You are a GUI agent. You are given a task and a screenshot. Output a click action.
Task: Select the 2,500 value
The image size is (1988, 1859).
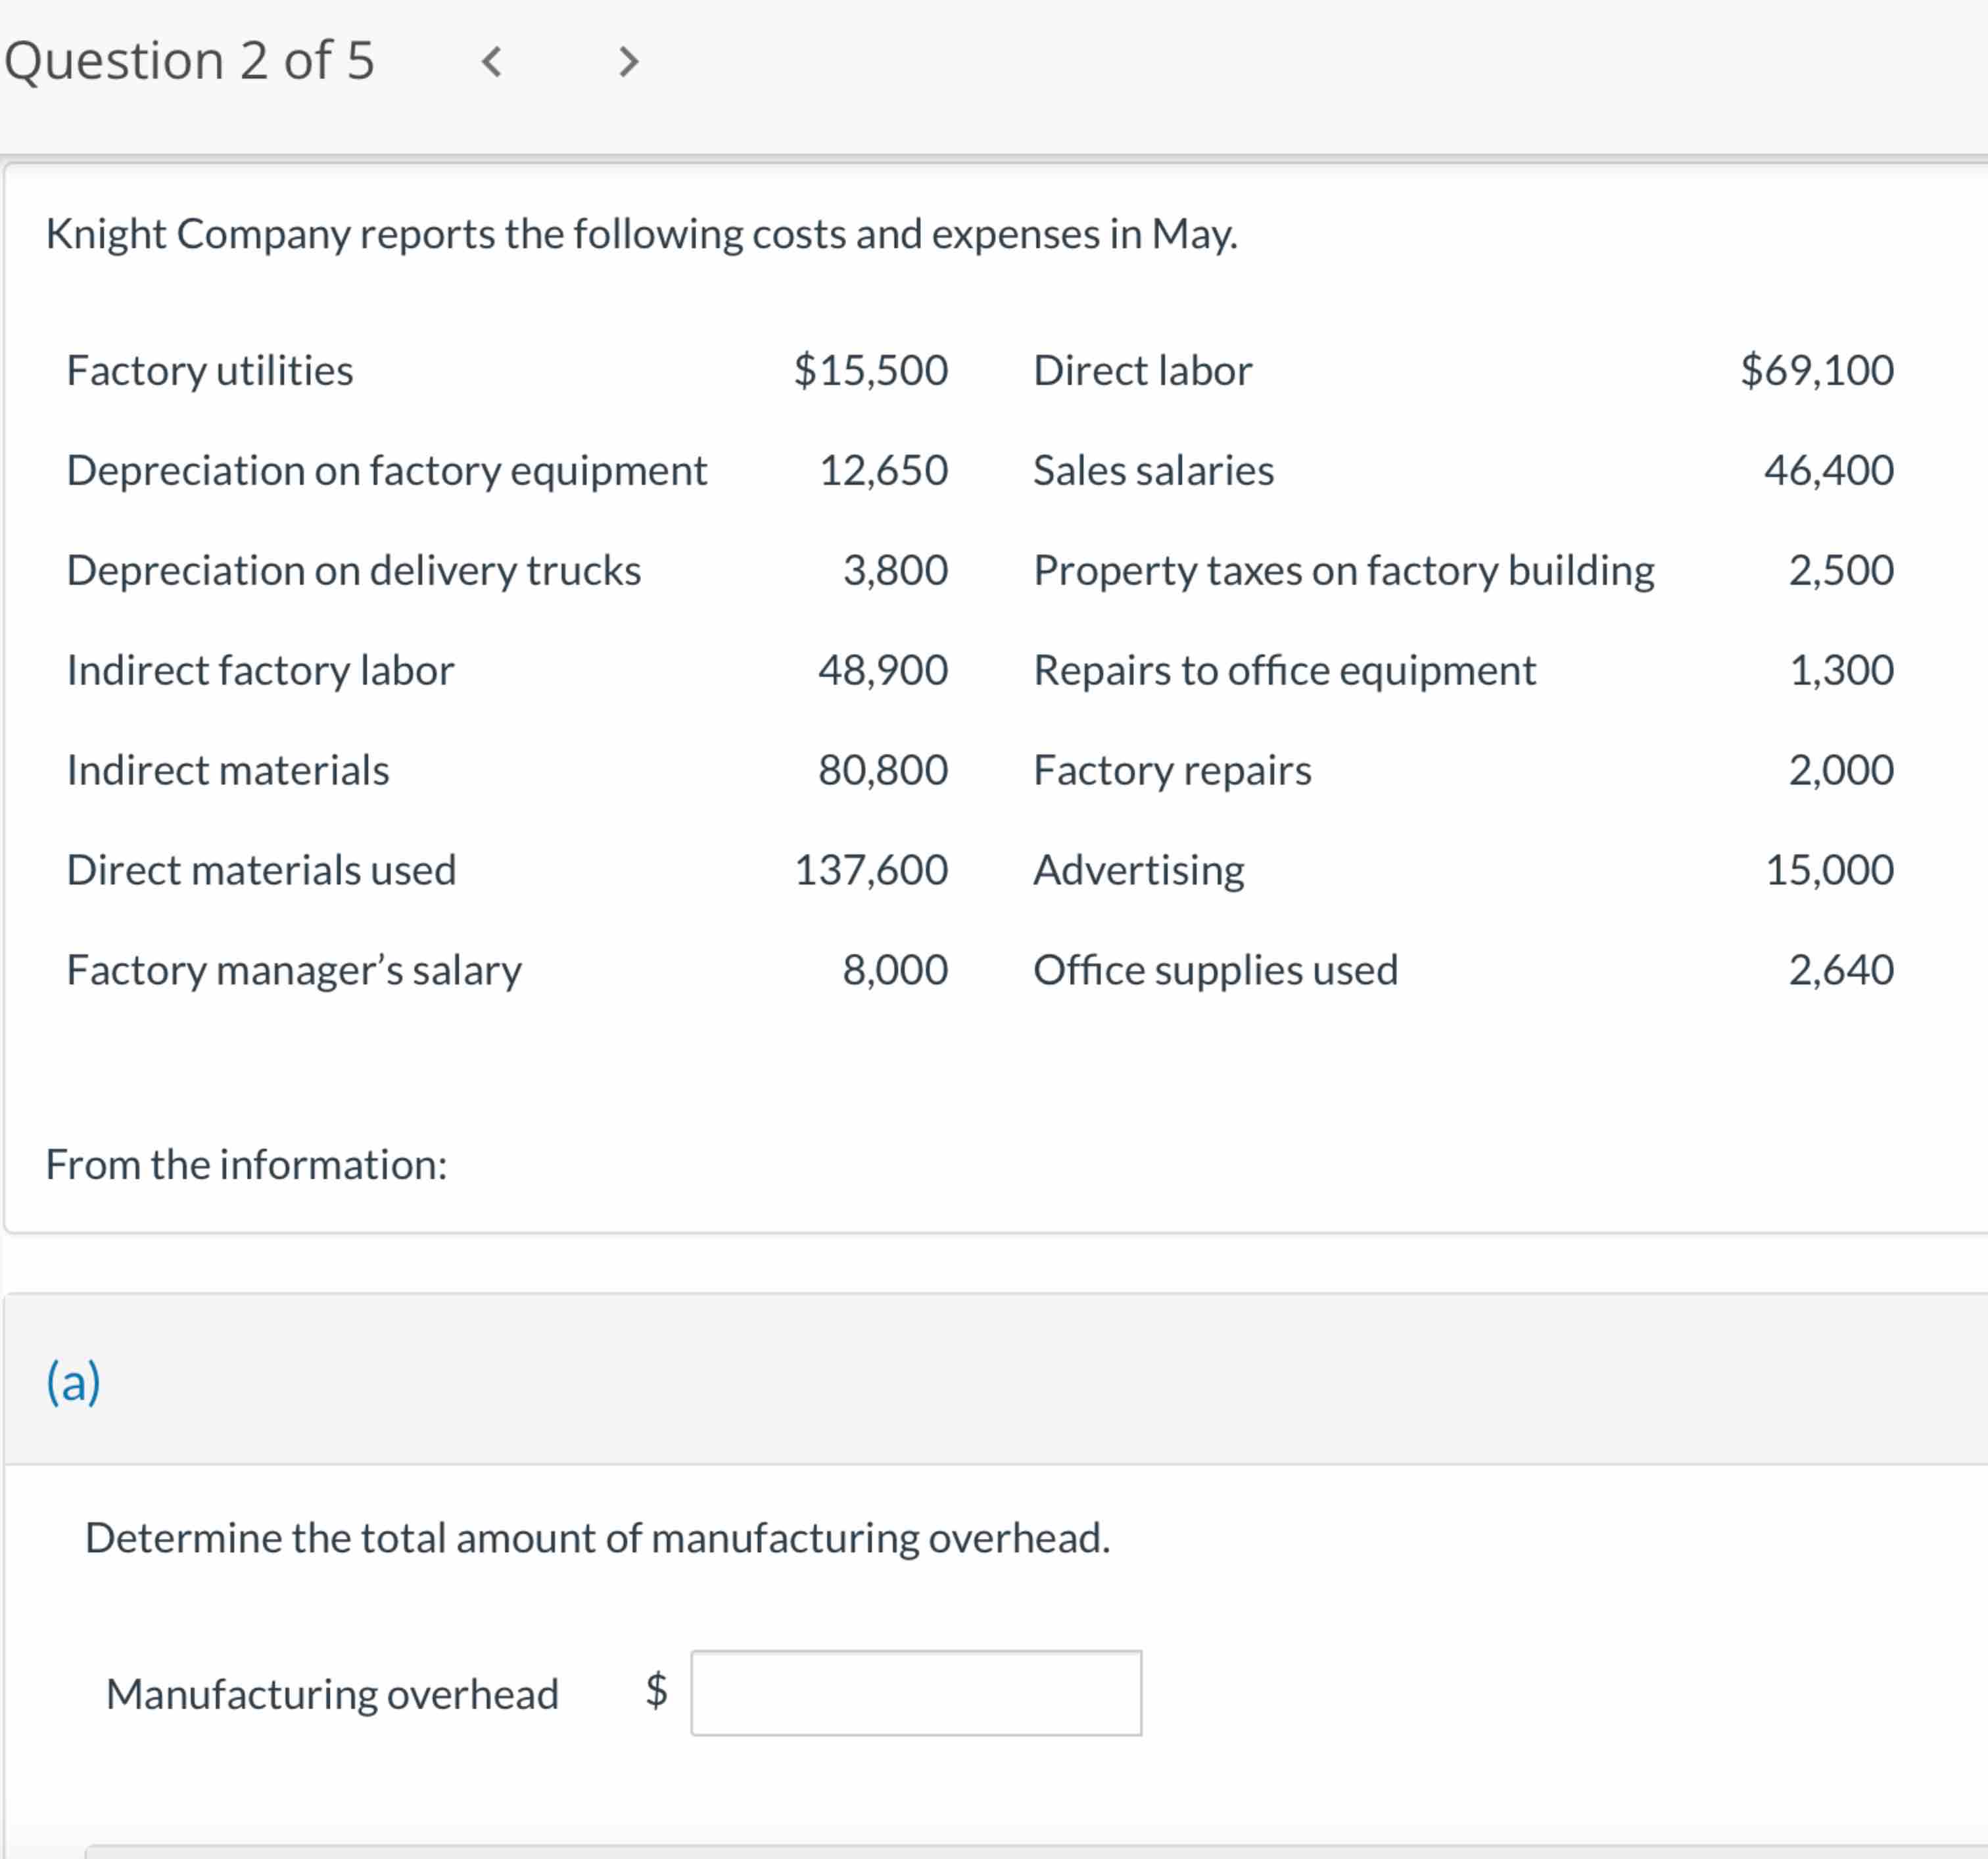(x=1841, y=570)
